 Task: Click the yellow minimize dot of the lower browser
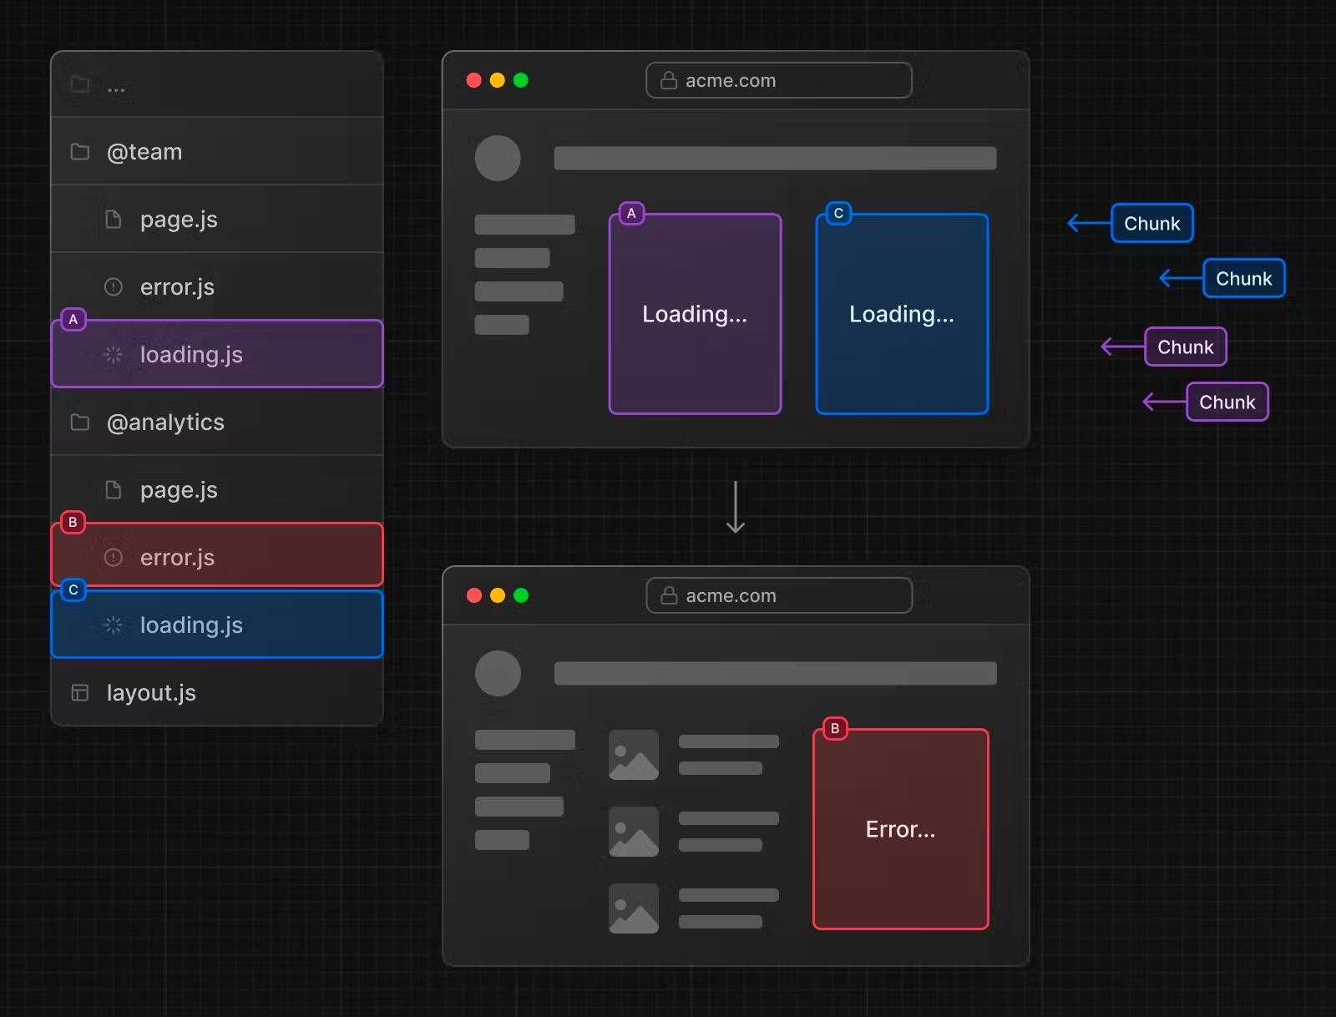coord(498,595)
